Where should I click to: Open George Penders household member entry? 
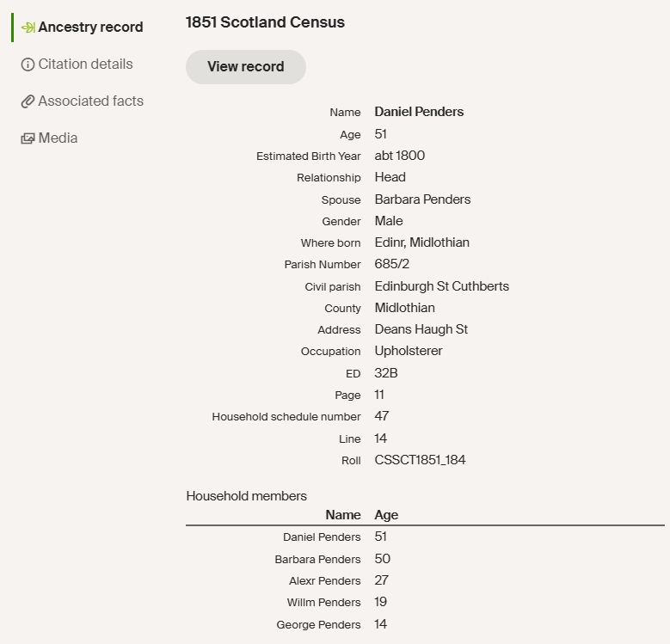(318, 625)
